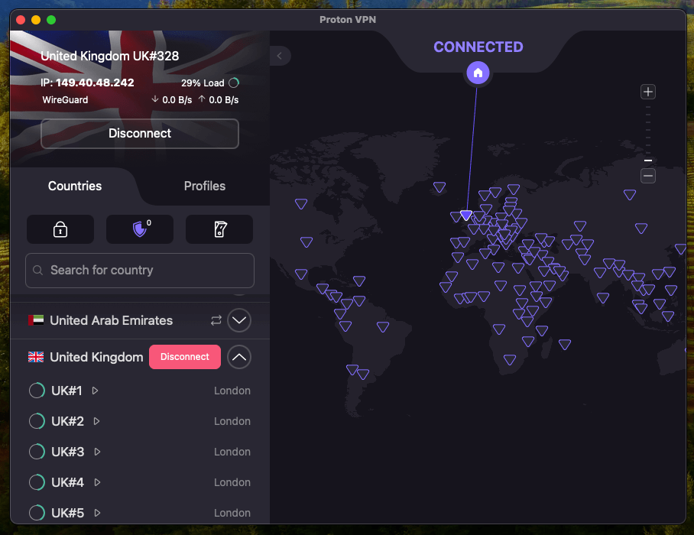694x535 pixels.
Task: Click the IP address 149.40.48.242
Action: [95, 83]
